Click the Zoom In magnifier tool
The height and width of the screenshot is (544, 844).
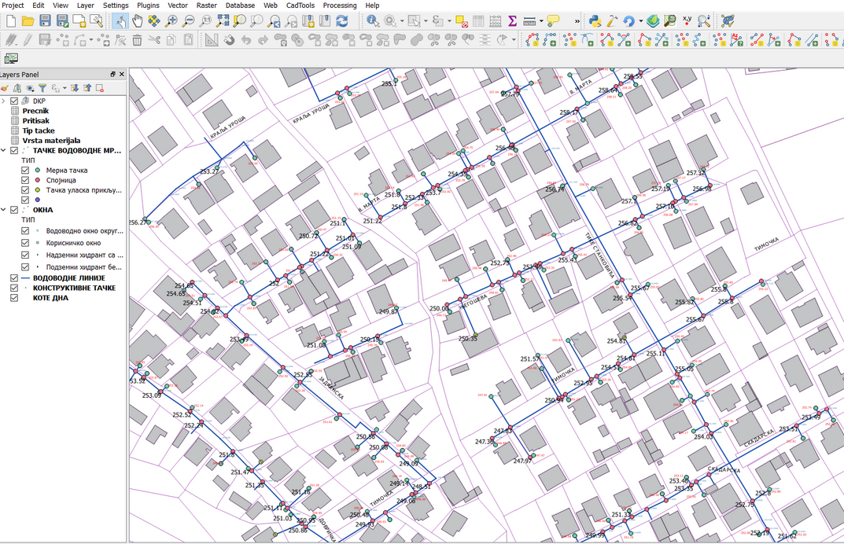(171, 21)
